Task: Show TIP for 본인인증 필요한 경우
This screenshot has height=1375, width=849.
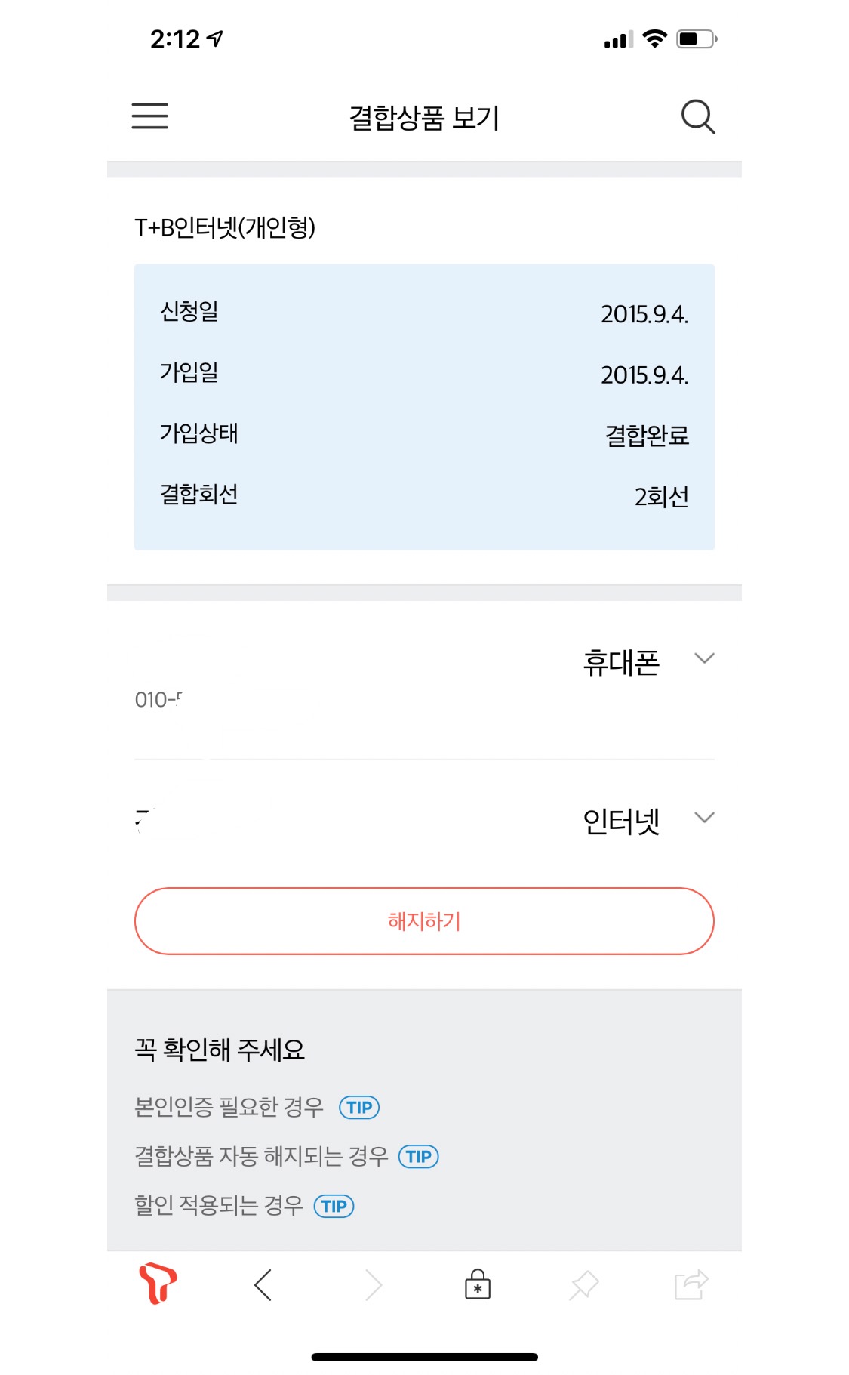Action: tap(359, 1107)
